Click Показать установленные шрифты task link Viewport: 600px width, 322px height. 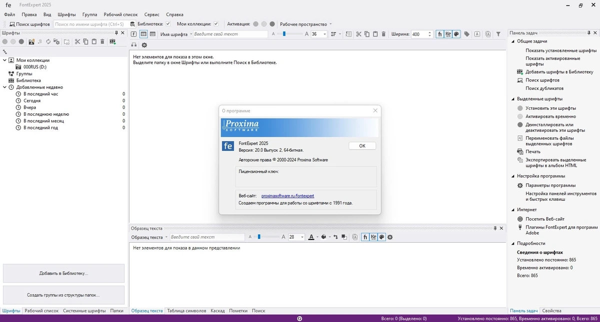[561, 50]
